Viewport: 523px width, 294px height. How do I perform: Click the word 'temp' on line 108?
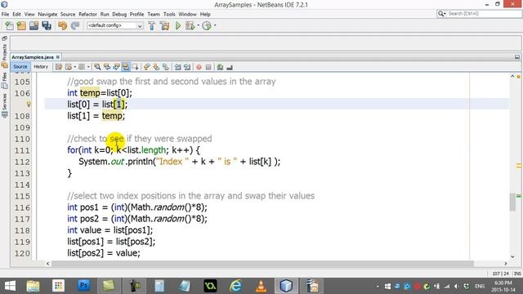[112, 116]
